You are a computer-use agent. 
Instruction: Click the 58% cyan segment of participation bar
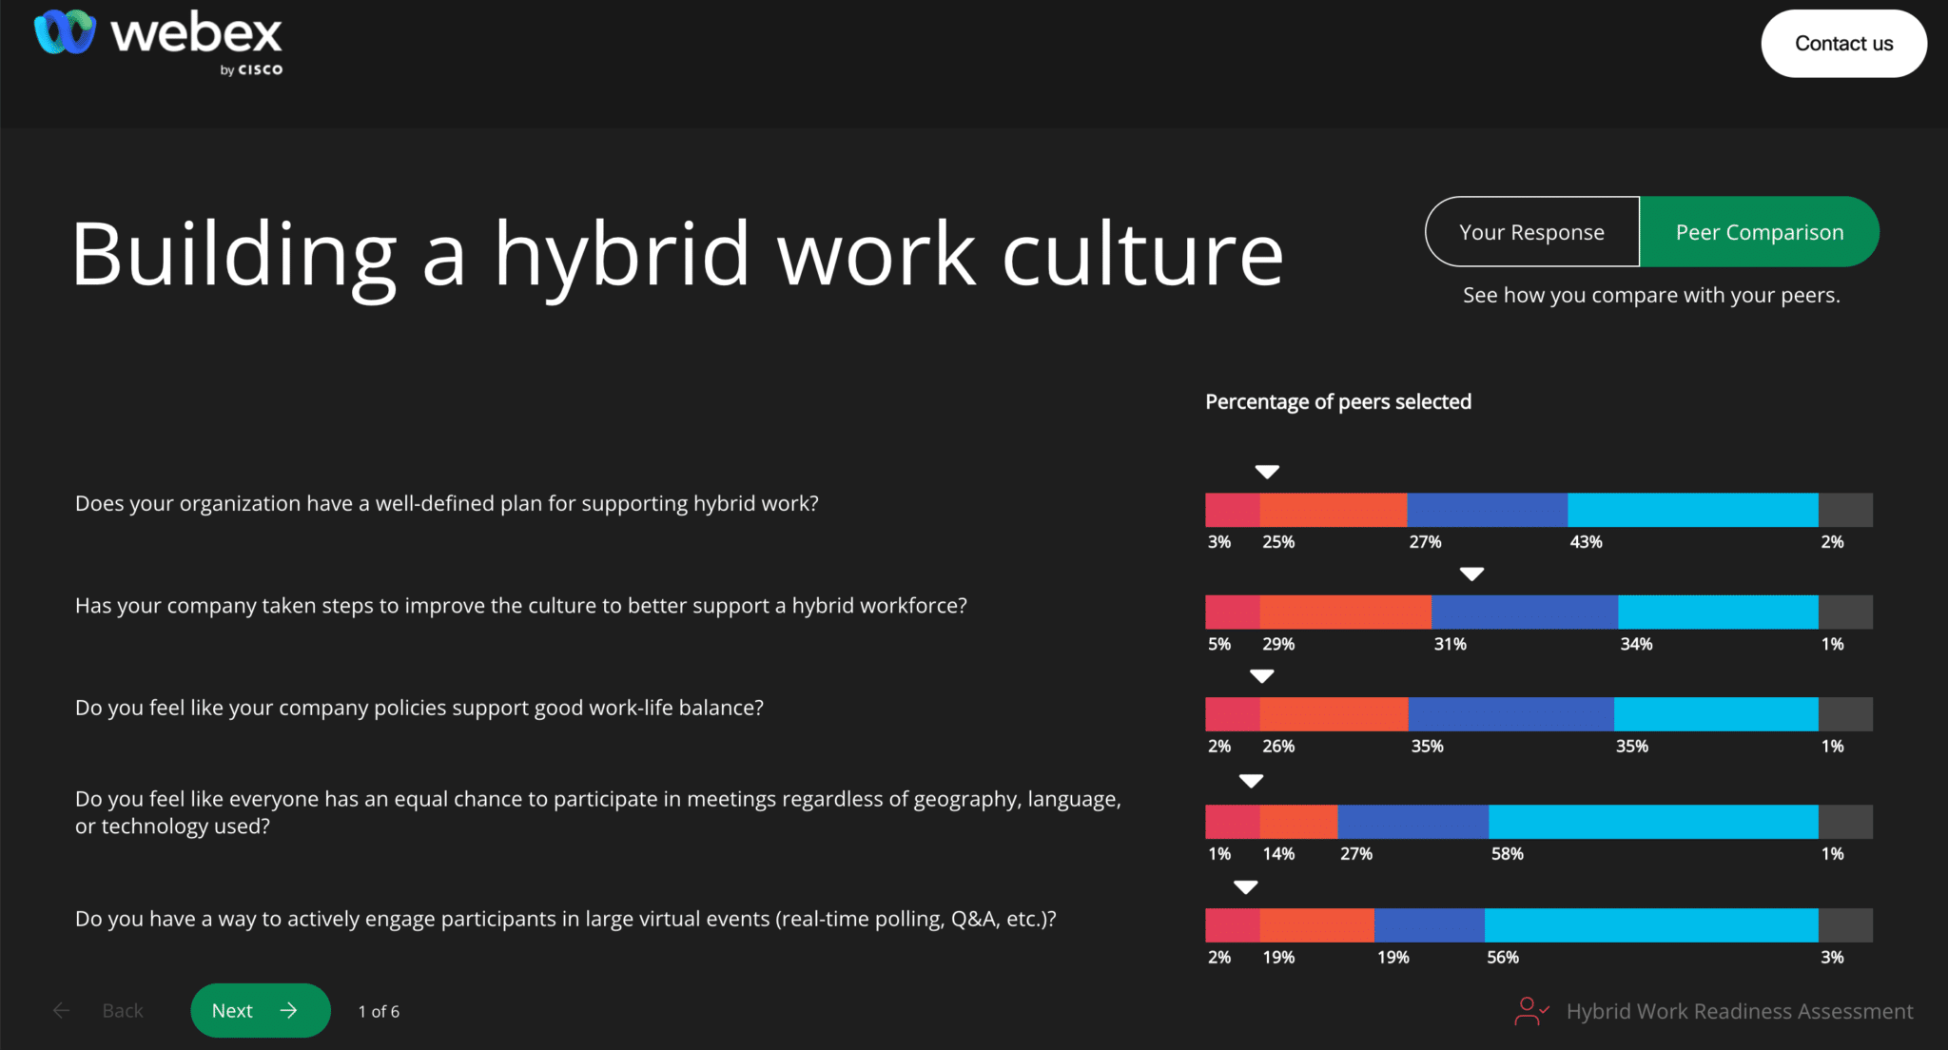pos(1653,822)
